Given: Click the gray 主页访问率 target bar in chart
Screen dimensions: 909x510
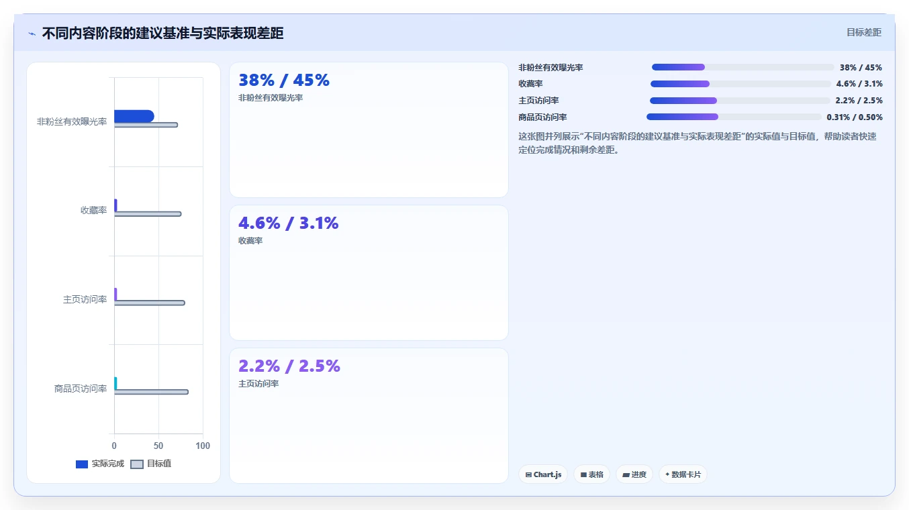Looking at the screenshot, I should [149, 303].
